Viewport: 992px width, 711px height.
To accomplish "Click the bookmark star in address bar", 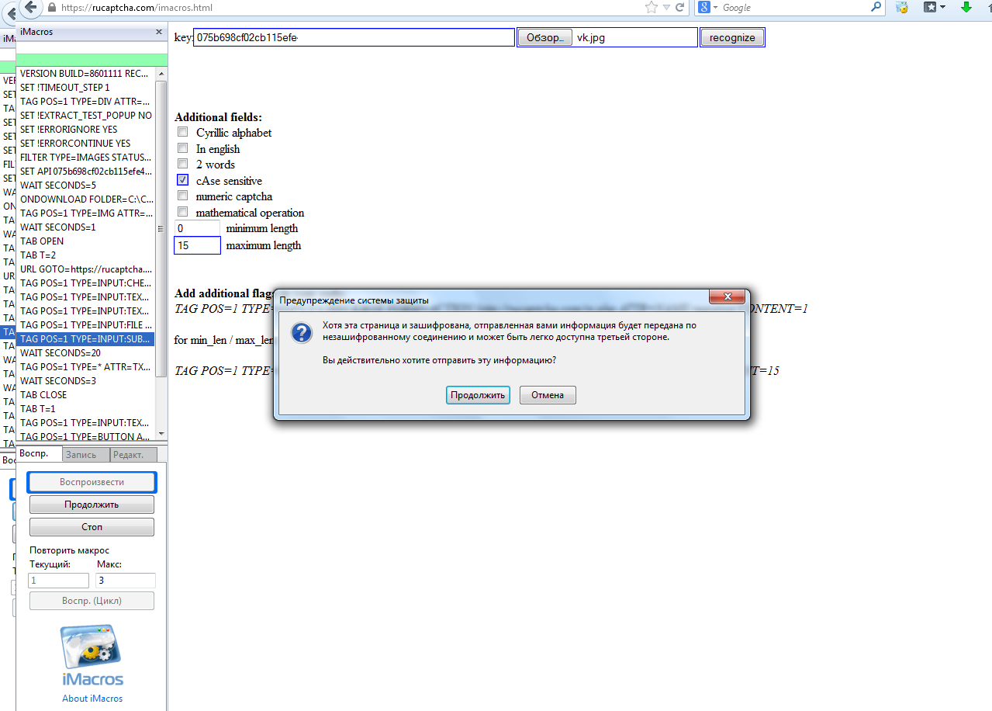I will [651, 8].
